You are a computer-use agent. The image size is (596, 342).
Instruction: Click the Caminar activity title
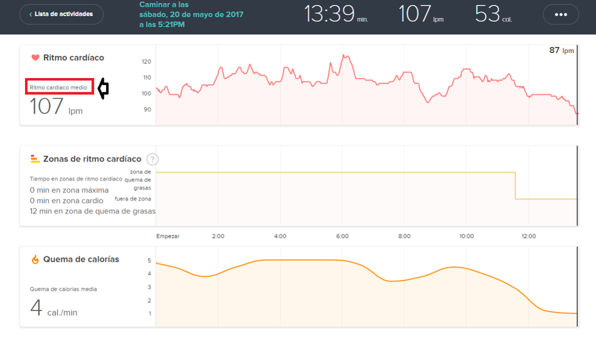tap(164, 5)
